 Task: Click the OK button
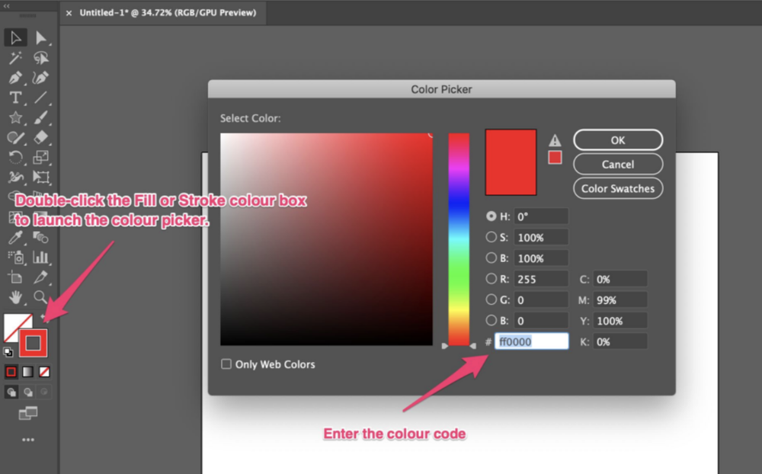(617, 139)
